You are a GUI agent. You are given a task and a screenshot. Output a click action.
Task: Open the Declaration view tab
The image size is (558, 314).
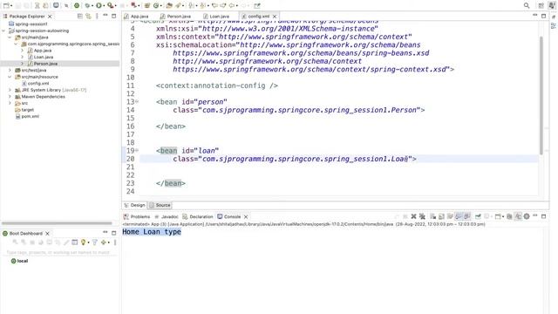(x=198, y=216)
